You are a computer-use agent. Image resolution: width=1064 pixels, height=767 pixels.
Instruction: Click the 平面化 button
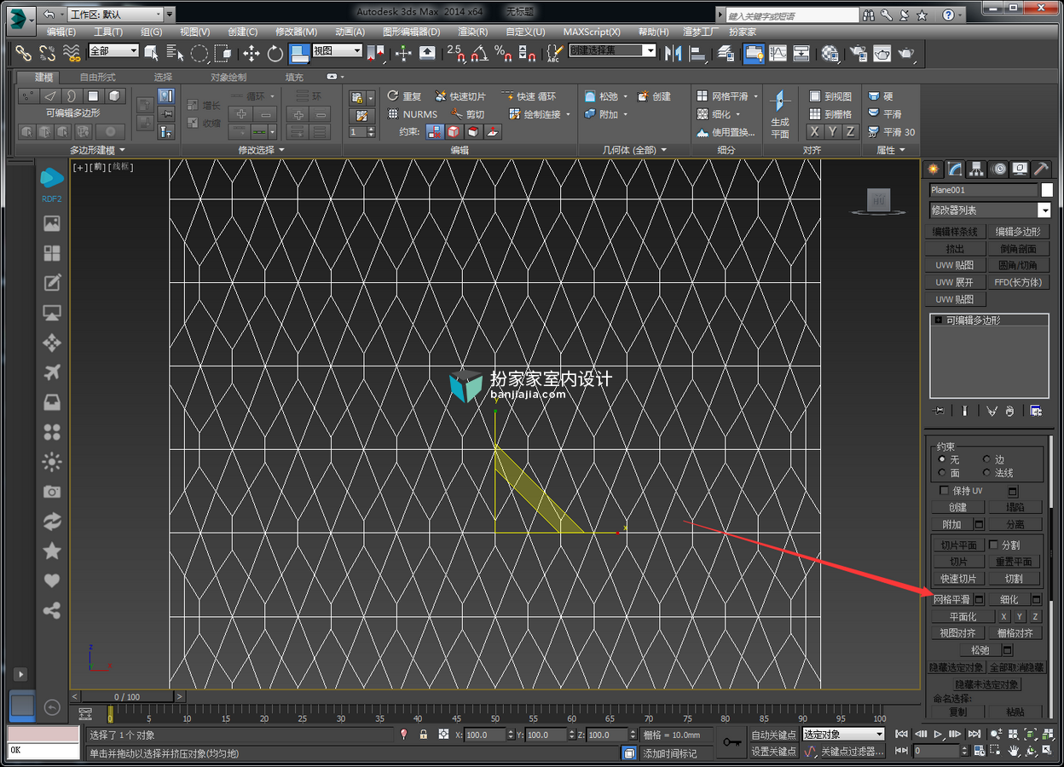click(x=963, y=616)
